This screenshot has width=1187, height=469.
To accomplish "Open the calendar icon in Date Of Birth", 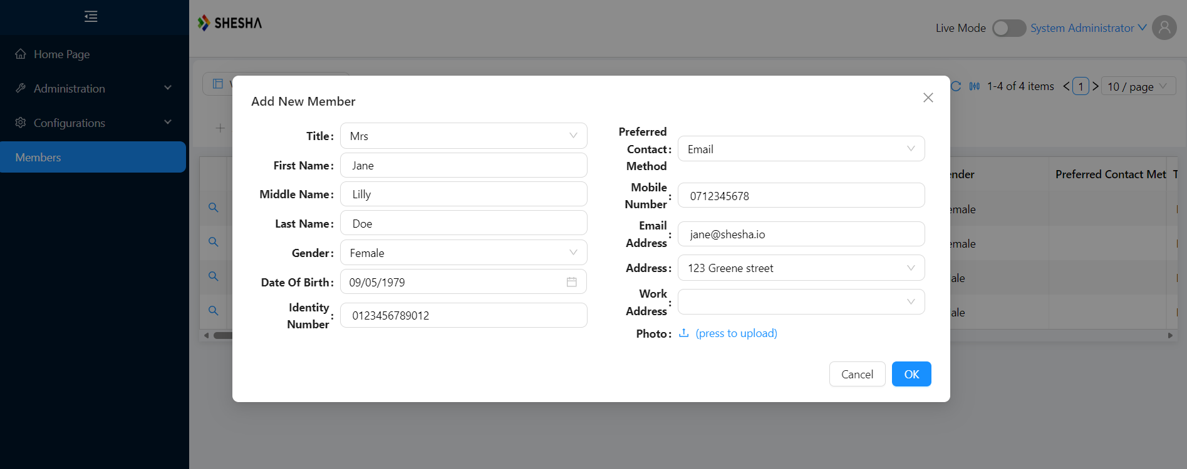I will click(x=571, y=282).
